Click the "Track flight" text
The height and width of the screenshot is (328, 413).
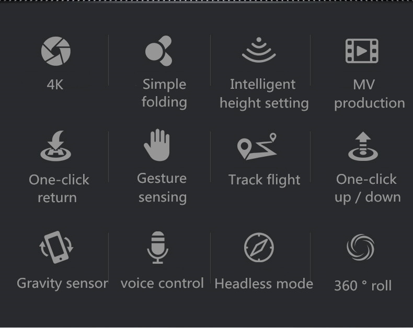point(264,180)
